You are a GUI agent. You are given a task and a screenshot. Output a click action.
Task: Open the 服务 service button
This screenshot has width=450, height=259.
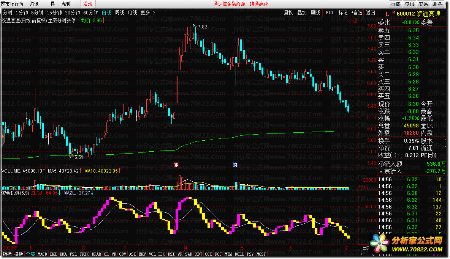pyautogui.click(x=438, y=4)
